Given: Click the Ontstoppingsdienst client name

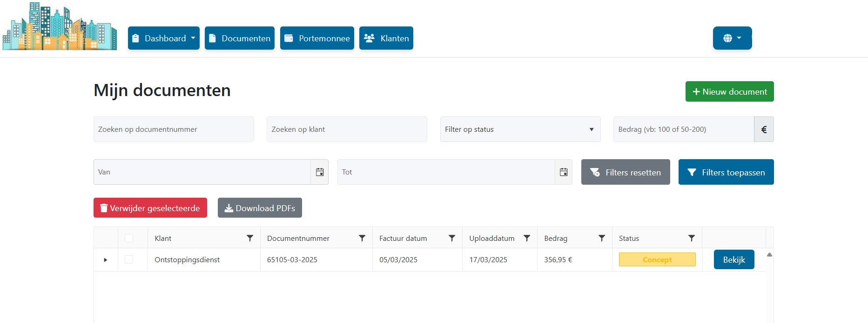Looking at the screenshot, I should (x=187, y=260).
